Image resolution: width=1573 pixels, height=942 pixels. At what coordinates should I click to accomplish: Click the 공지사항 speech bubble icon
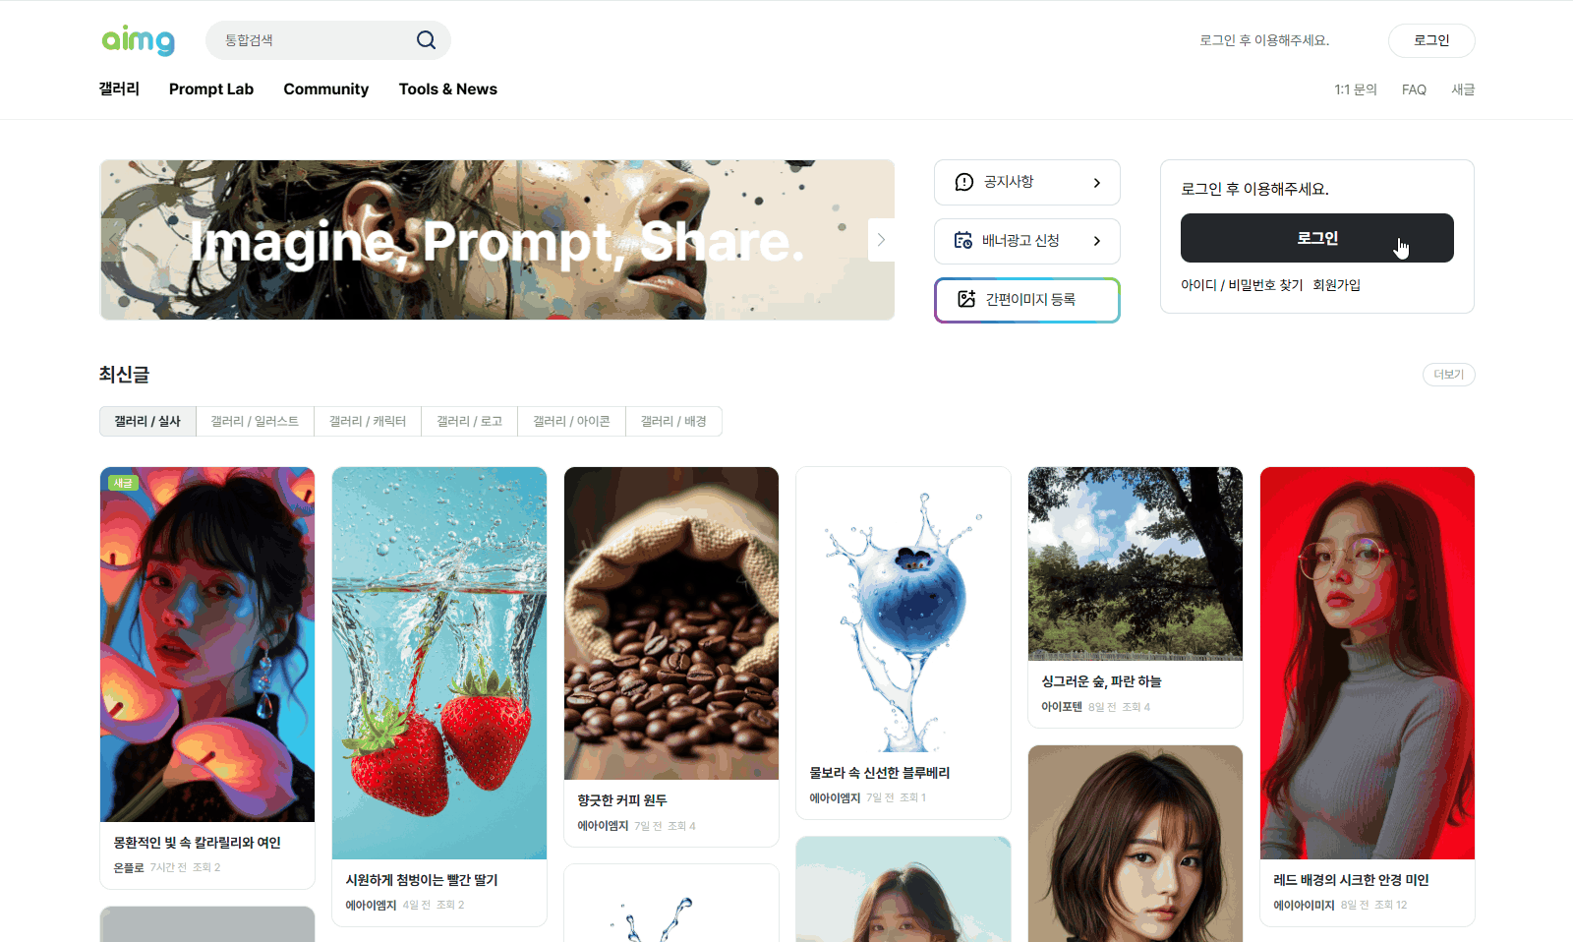[x=964, y=182]
